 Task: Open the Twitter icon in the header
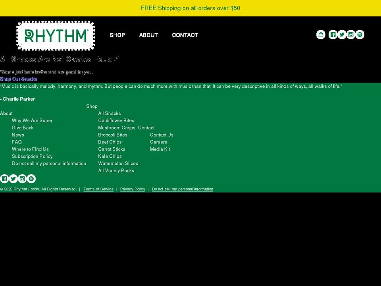coord(342,35)
